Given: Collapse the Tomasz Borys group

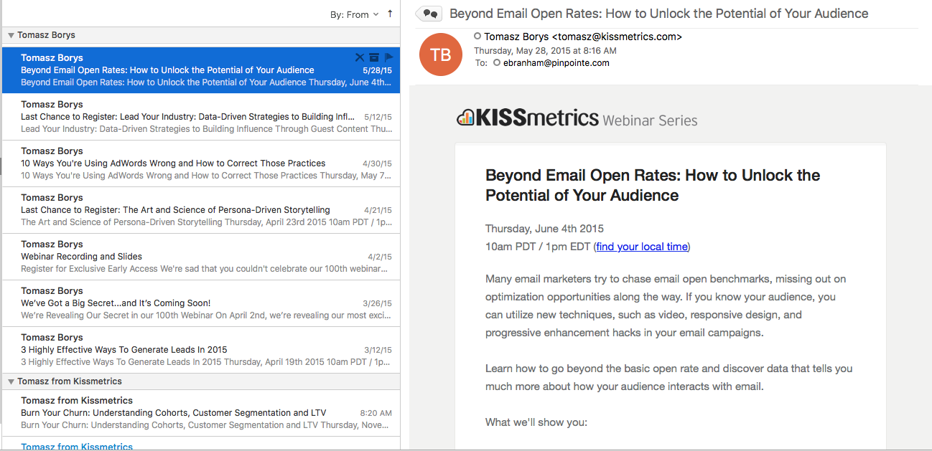Looking at the screenshot, I should [11, 35].
